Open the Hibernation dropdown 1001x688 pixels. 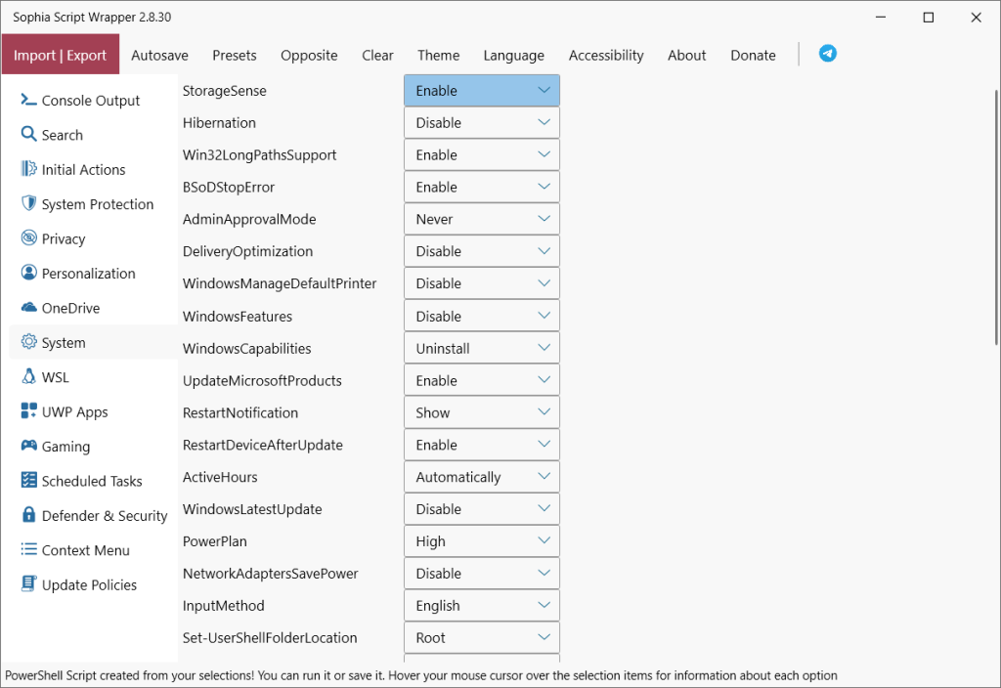pyautogui.click(x=482, y=122)
